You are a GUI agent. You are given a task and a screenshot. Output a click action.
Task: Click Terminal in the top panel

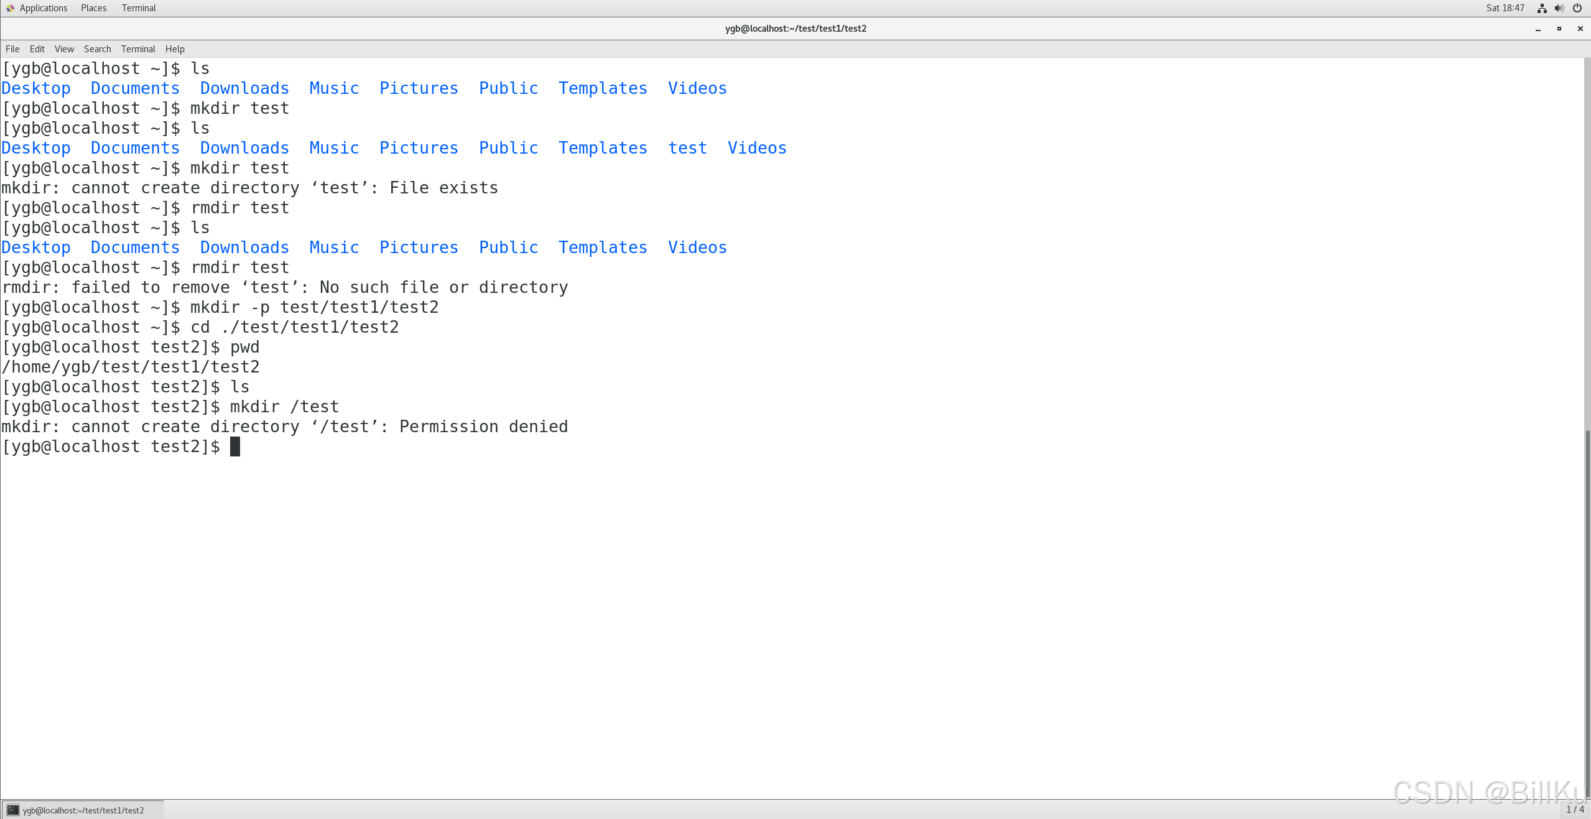point(139,8)
